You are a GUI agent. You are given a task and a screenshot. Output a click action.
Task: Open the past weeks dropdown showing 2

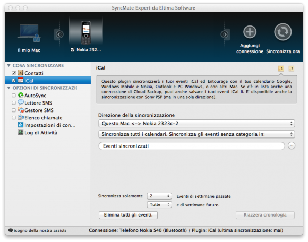pos(159,196)
